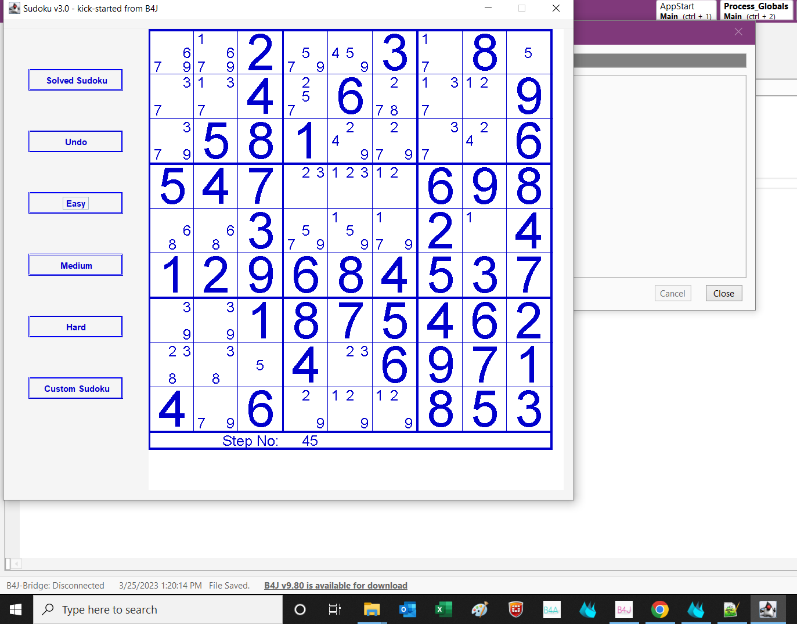Click the taskbar search field

coord(158,609)
